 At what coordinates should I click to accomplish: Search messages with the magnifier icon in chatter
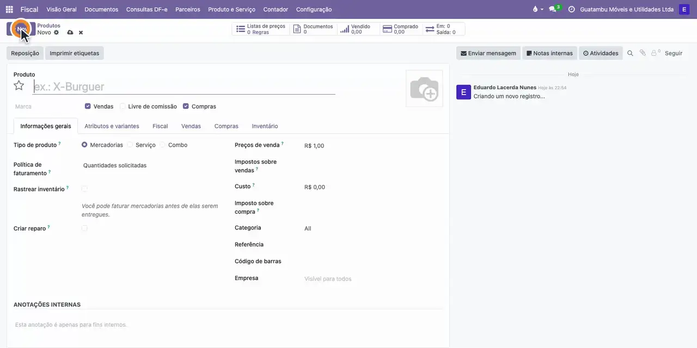(x=630, y=53)
